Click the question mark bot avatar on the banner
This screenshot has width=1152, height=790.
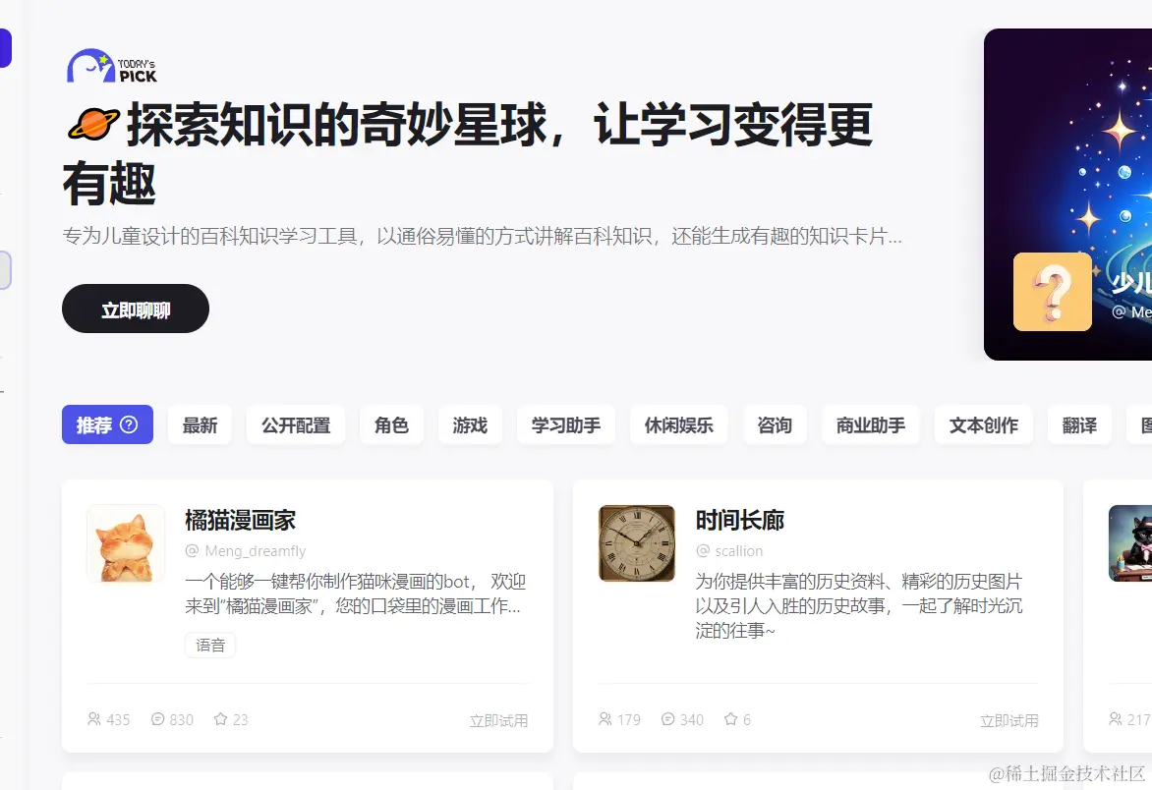pyautogui.click(x=1052, y=292)
